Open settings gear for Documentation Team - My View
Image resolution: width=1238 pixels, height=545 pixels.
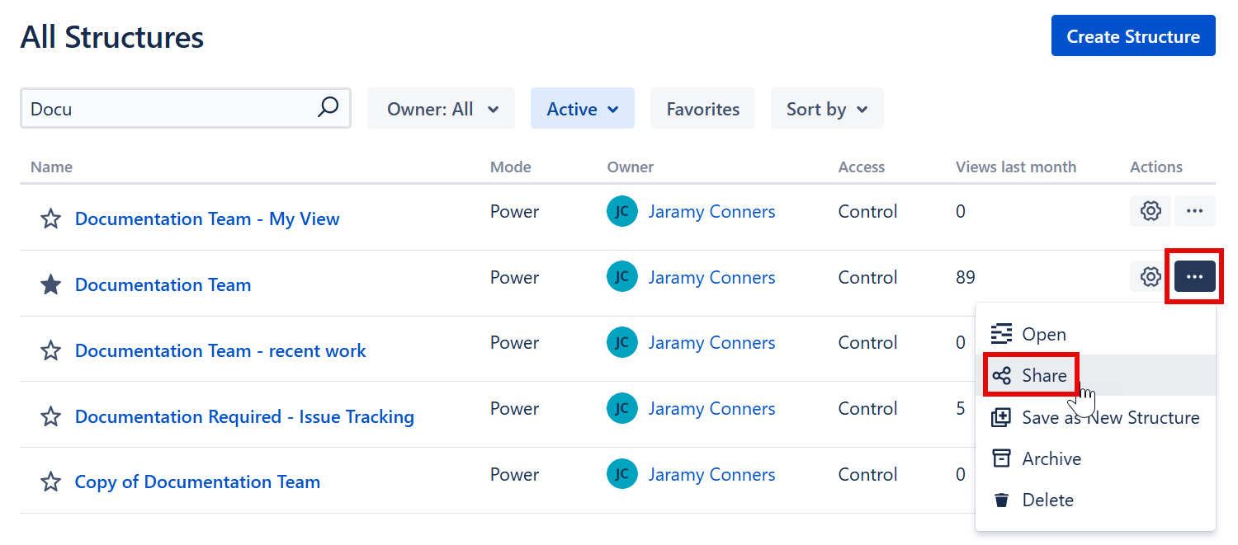pos(1150,211)
